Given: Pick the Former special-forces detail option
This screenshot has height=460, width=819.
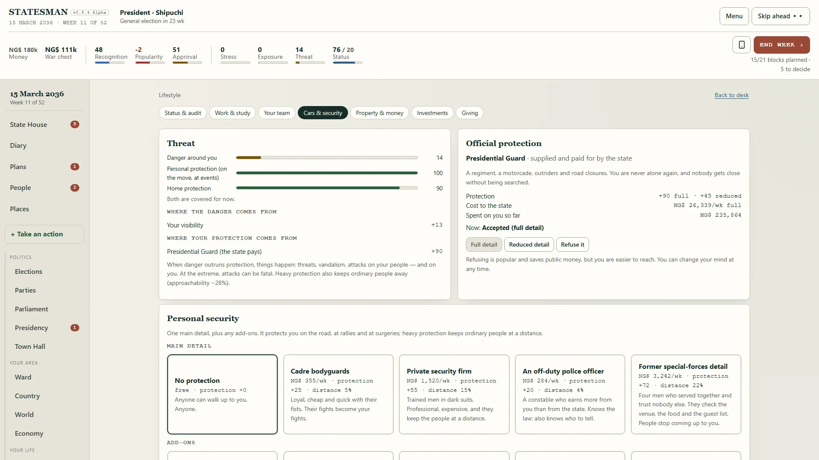Looking at the screenshot, I should (x=686, y=394).
